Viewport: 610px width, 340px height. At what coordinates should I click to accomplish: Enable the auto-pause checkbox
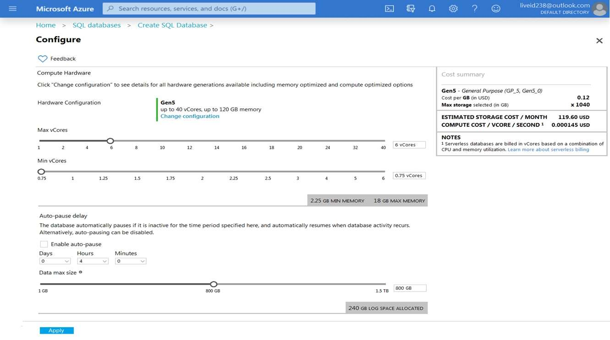(x=44, y=244)
